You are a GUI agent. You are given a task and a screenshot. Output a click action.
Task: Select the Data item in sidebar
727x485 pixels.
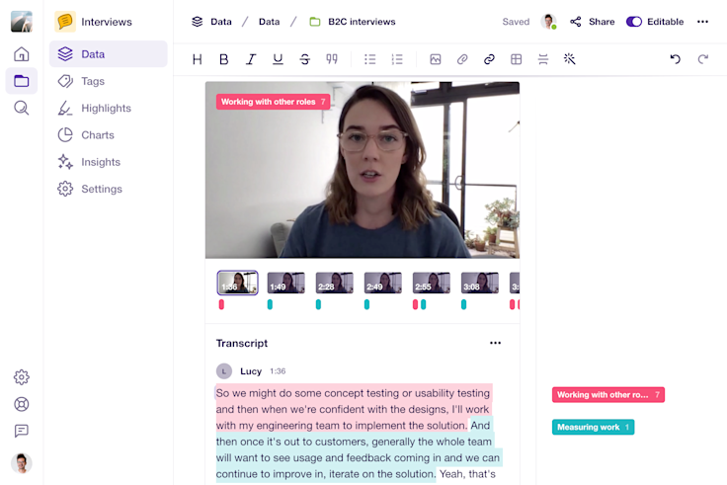108,53
